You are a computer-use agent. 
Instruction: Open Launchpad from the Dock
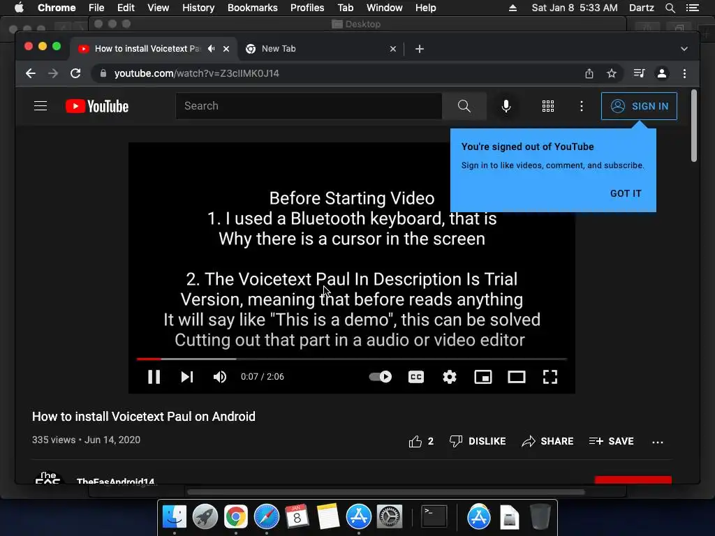205,517
